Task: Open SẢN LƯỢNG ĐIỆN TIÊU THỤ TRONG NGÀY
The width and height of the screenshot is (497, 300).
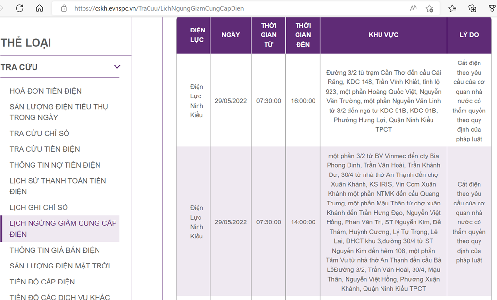Action: click(x=59, y=112)
